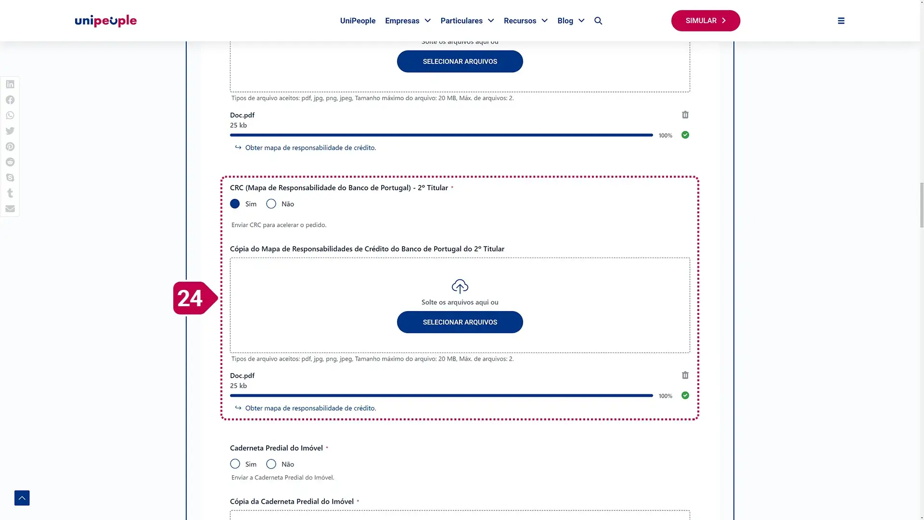This screenshot has width=924, height=520.
Task: Click the Facebook share icon
Action: (10, 100)
